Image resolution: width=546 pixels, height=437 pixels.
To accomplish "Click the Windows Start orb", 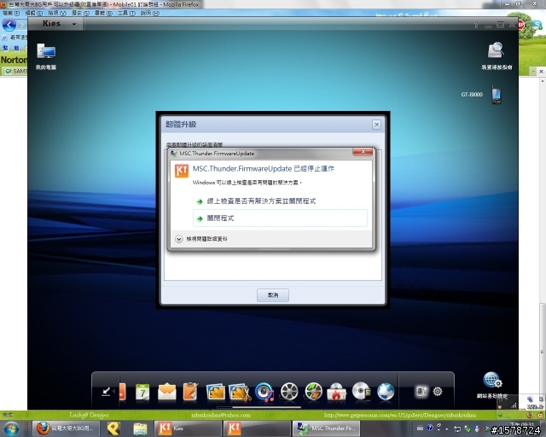I will pos(12,428).
